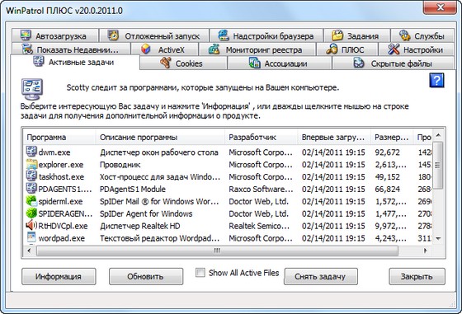The width and height of the screenshot is (462, 314).
Task: Go to the Cookies tab
Action: click(x=183, y=63)
